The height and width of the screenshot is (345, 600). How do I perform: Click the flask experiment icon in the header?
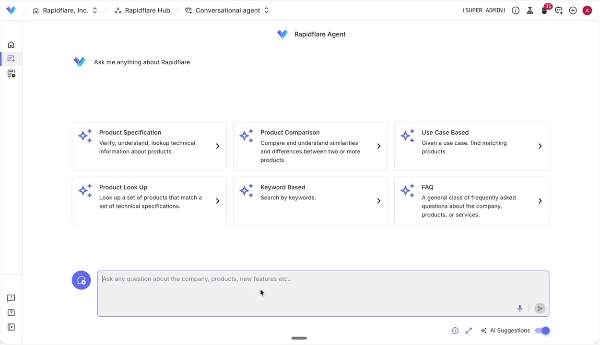[530, 10]
